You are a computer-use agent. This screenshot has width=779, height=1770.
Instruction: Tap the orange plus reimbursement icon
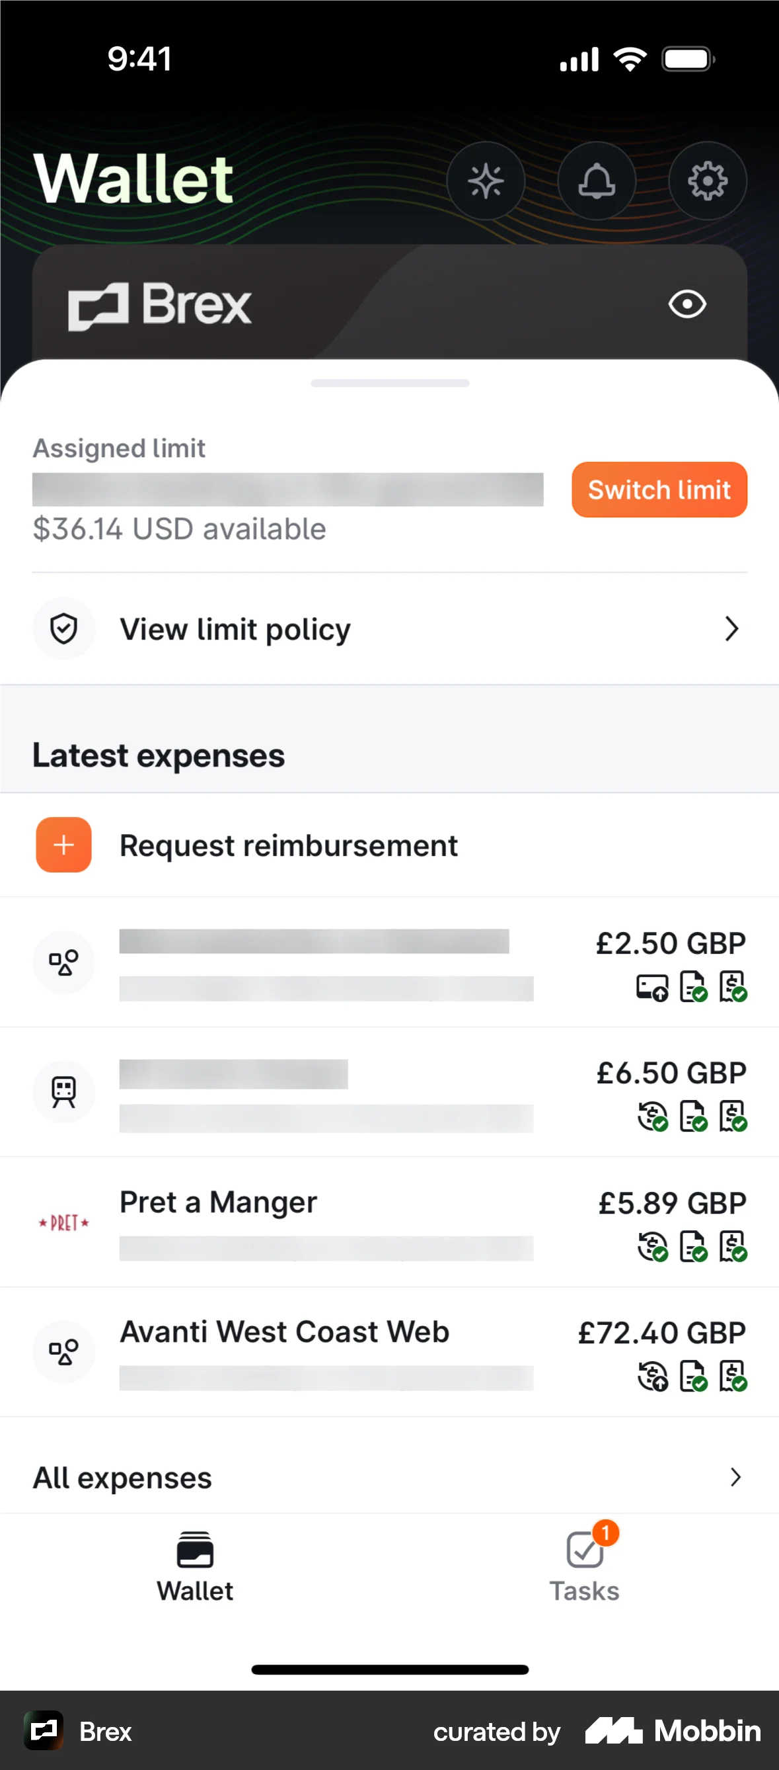pyautogui.click(x=64, y=845)
